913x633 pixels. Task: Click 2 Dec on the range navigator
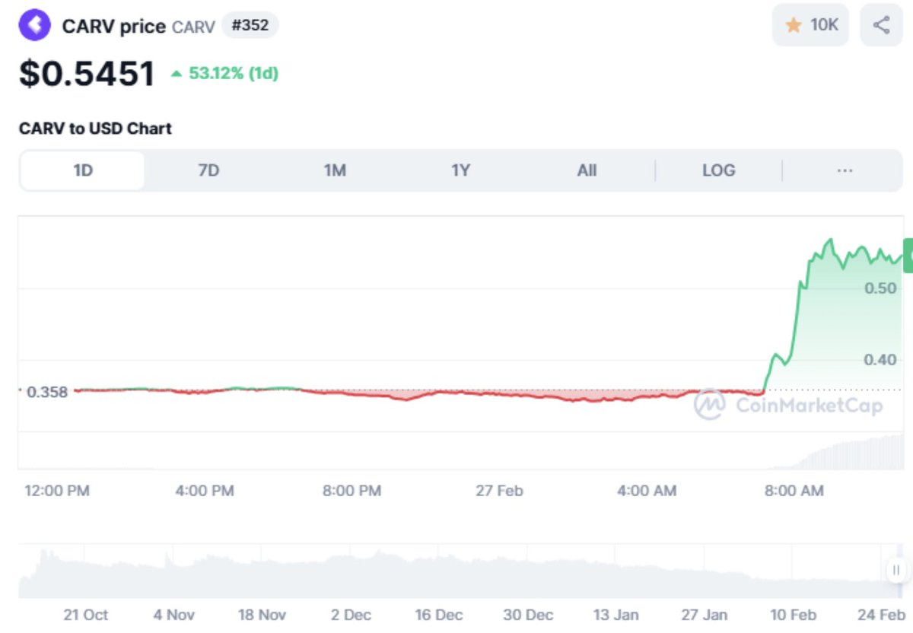click(x=352, y=615)
